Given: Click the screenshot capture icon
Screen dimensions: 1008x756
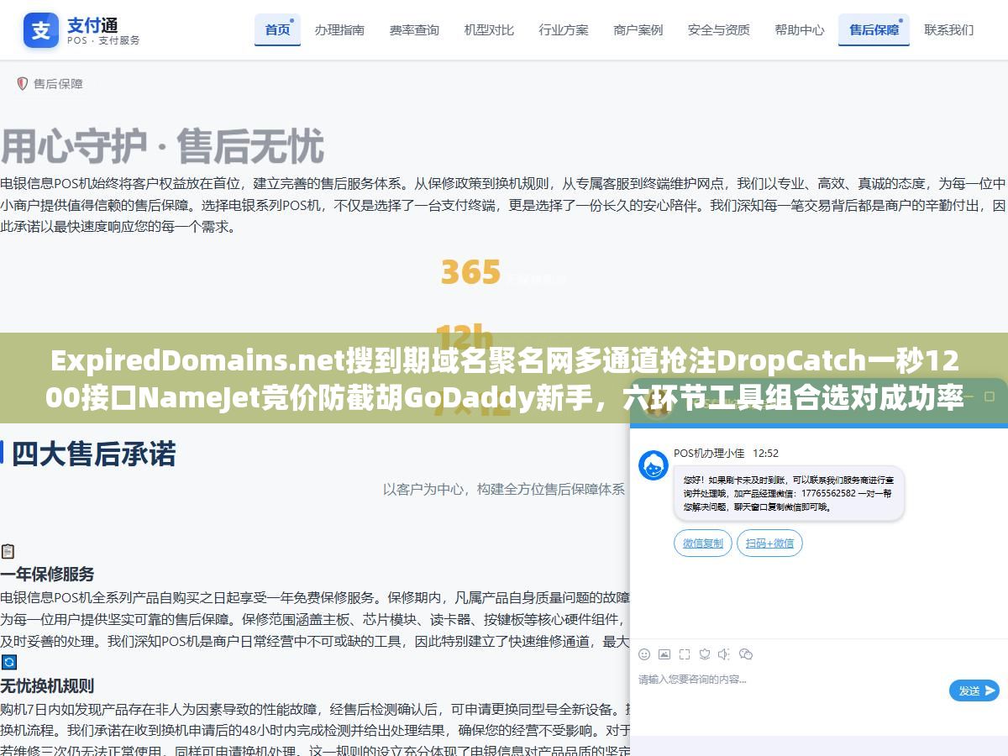Looking at the screenshot, I should tap(685, 654).
